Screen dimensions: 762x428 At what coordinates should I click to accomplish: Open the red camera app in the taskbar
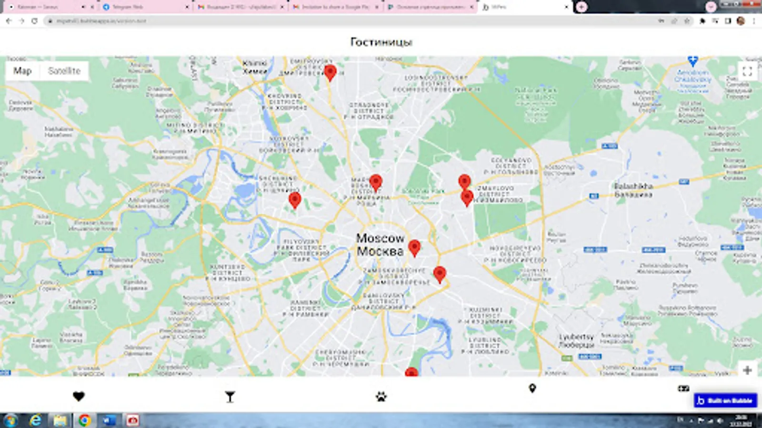click(133, 420)
